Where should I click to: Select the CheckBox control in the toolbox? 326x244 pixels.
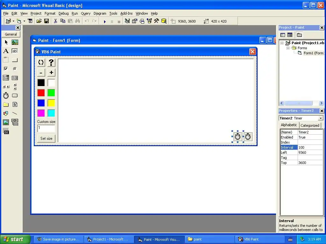click(6, 69)
